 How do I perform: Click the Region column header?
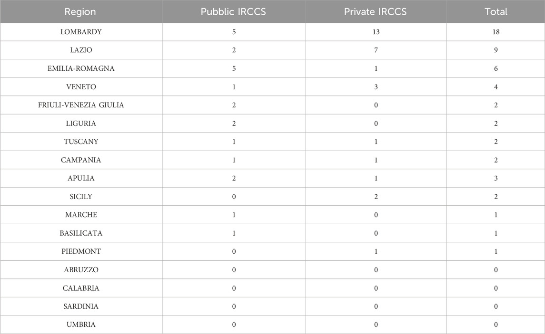(x=80, y=12)
